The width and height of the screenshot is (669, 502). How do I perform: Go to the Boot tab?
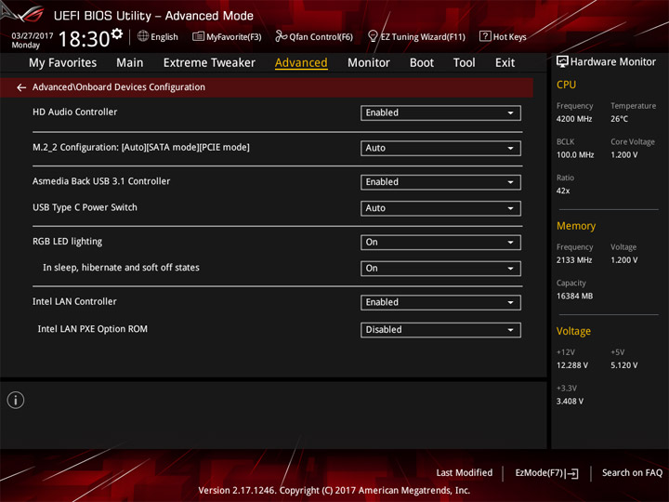click(x=422, y=63)
